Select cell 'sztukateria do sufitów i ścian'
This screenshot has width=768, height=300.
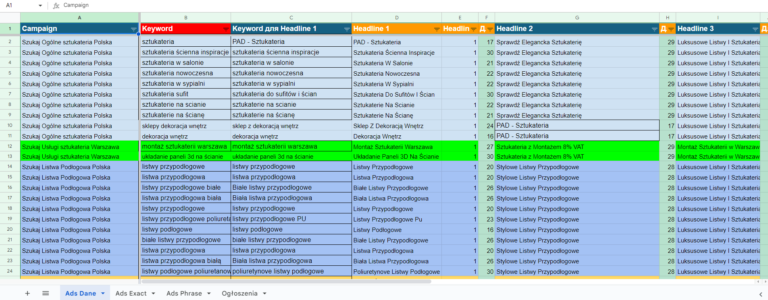click(291, 94)
